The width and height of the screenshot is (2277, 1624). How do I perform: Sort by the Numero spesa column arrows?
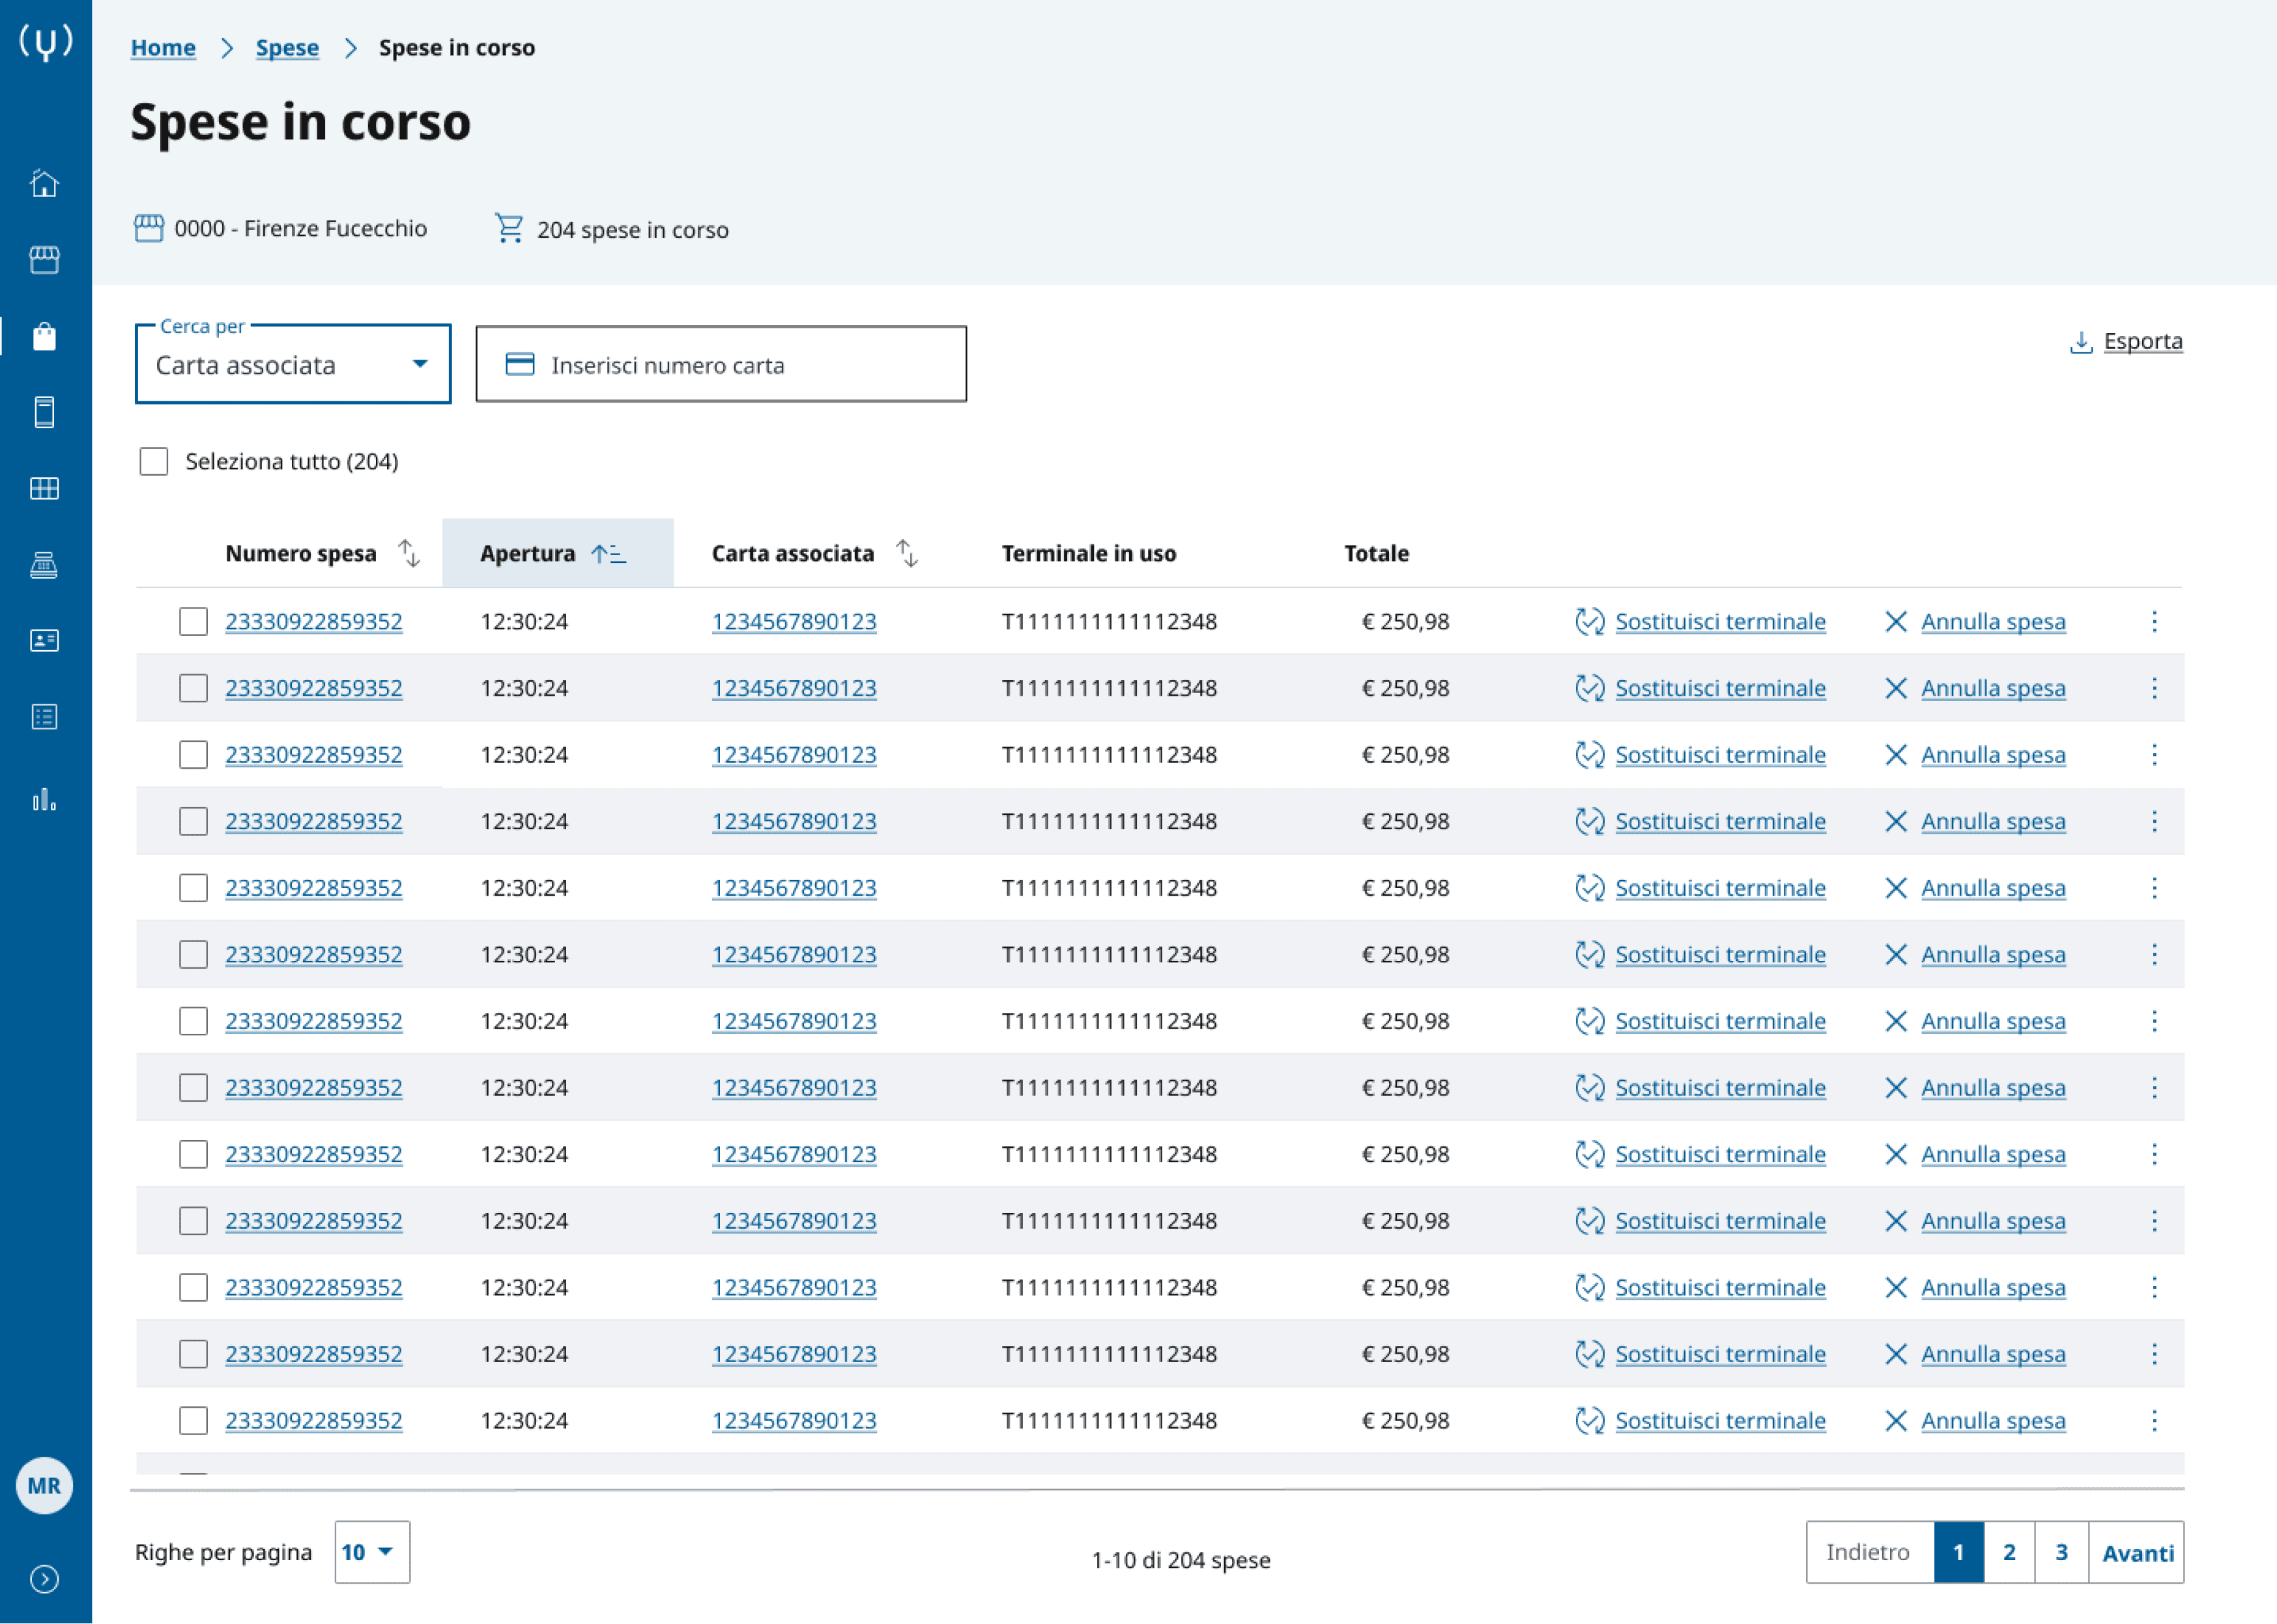point(409,553)
